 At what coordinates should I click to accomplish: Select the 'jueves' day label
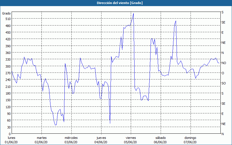pos(101,138)
